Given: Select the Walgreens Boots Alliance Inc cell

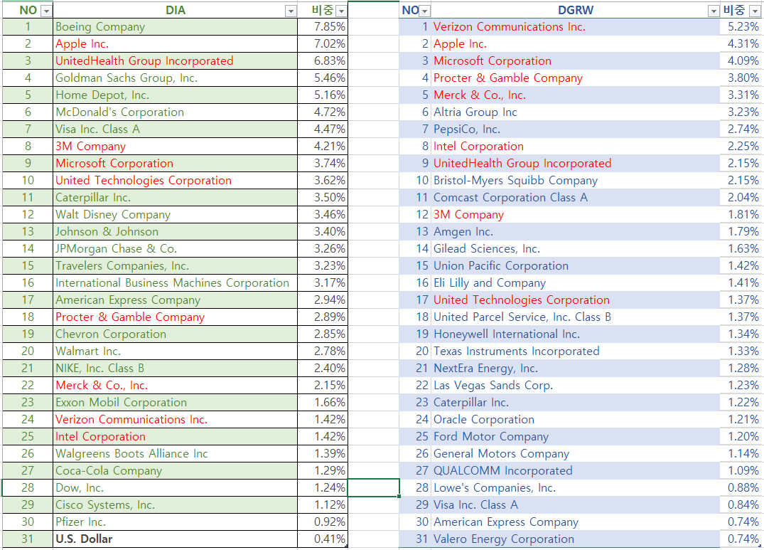Looking at the screenshot, I should (175, 453).
